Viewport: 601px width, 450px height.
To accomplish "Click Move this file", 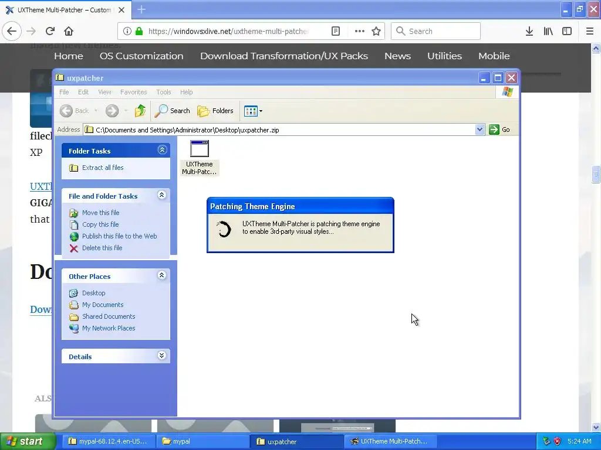I will pyautogui.click(x=100, y=213).
